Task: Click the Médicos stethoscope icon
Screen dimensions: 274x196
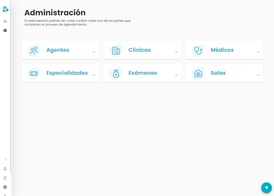Action: 198,51
